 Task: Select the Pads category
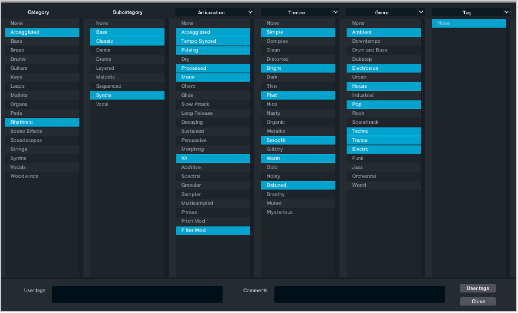pos(42,113)
